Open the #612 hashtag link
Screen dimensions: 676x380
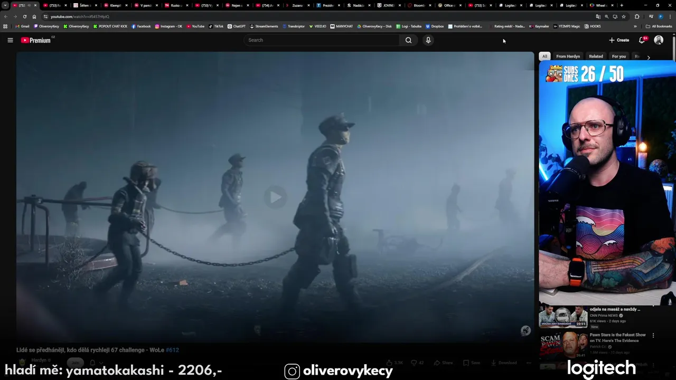pos(172,350)
